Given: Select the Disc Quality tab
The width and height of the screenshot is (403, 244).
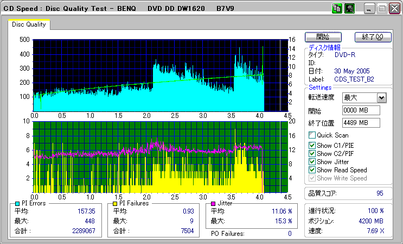Looking at the screenshot, I should (29, 24).
